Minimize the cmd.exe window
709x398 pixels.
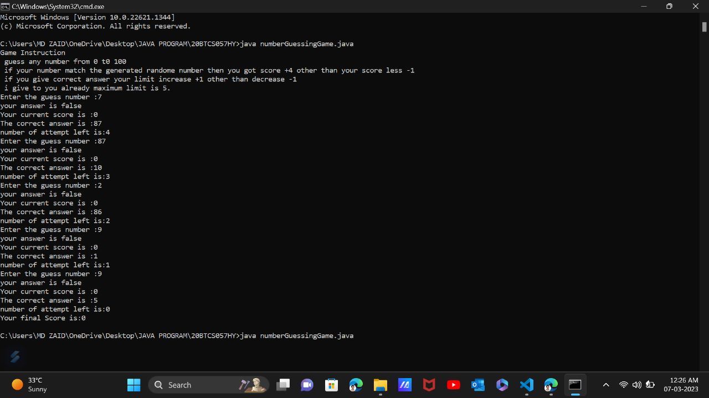[644, 6]
